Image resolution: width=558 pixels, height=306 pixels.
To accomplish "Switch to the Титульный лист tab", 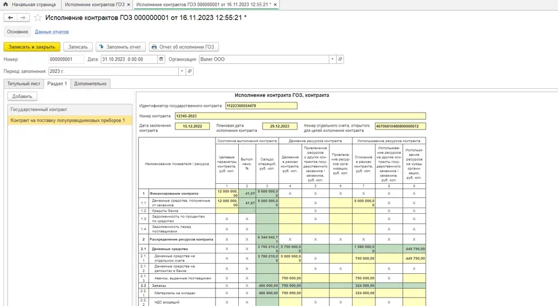I will click(x=24, y=84).
